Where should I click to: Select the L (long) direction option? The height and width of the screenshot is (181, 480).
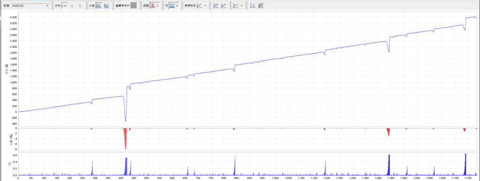(72, 6)
